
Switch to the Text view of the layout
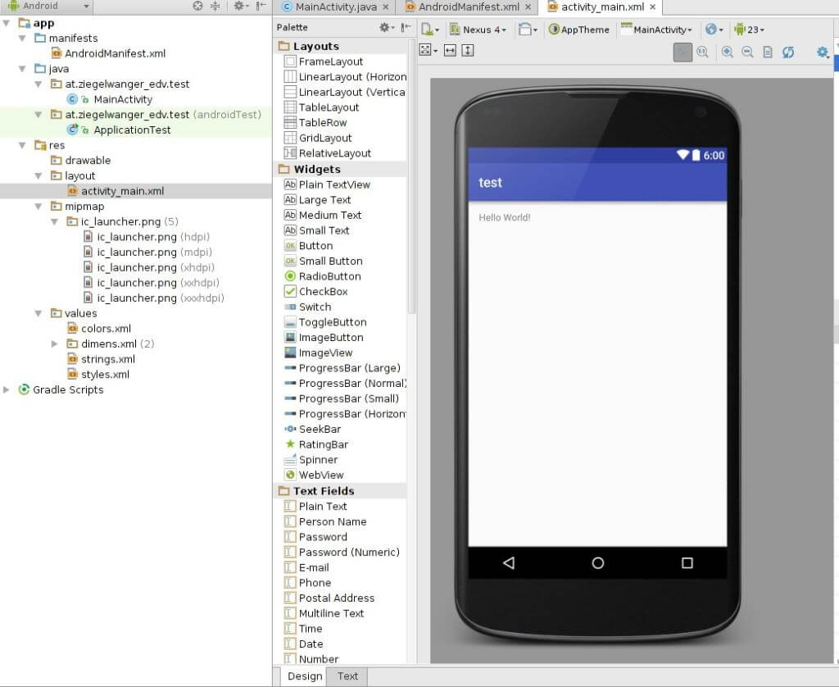pyautogui.click(x=347, y=676)
